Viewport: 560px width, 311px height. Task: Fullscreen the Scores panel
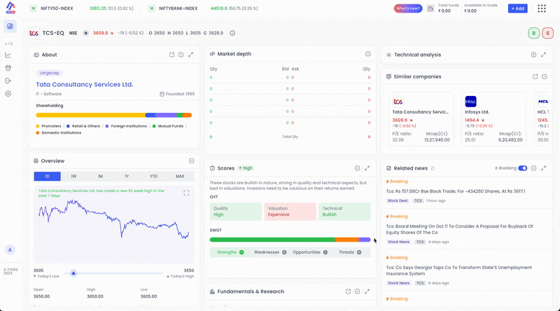(367, 168)
